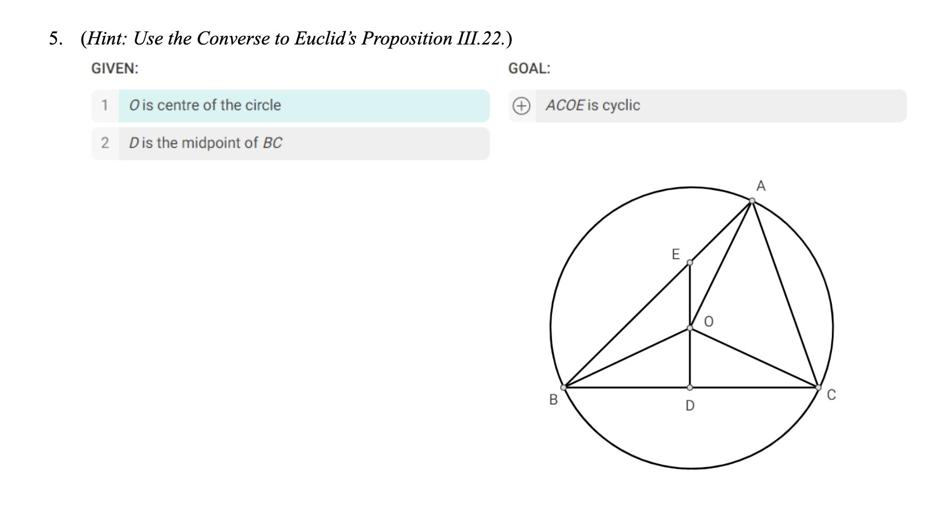Toggle the ACOE is cyclic goal row
The width and height of the screenshot is (942, 516).
593,105
